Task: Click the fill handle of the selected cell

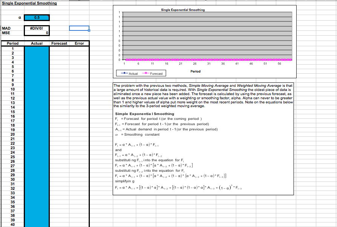Action: (89, 30)
